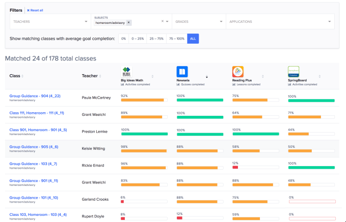Sort by Big Ideas Math column
This screenshot has width=346, height=222.
click(x=152, y=77)
